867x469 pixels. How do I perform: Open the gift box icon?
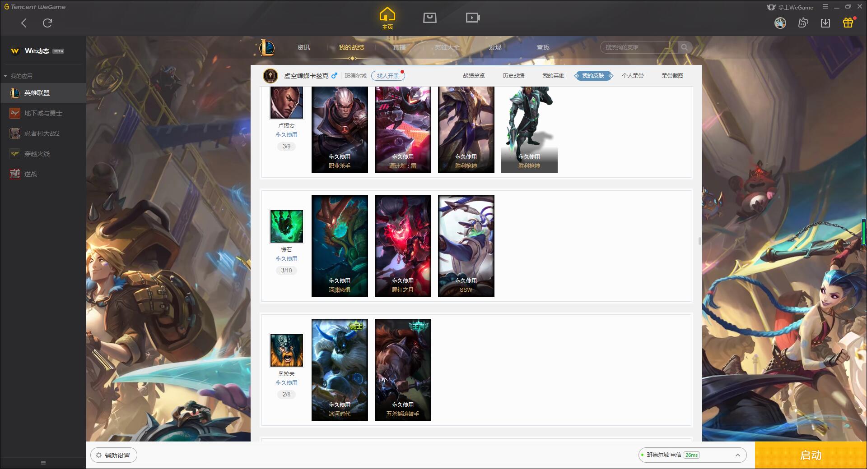pos(848,23)
